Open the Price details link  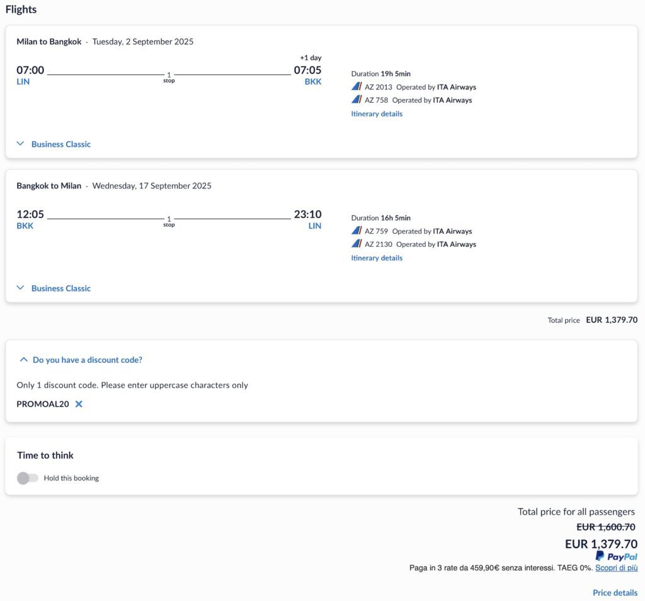click(615, 593)
